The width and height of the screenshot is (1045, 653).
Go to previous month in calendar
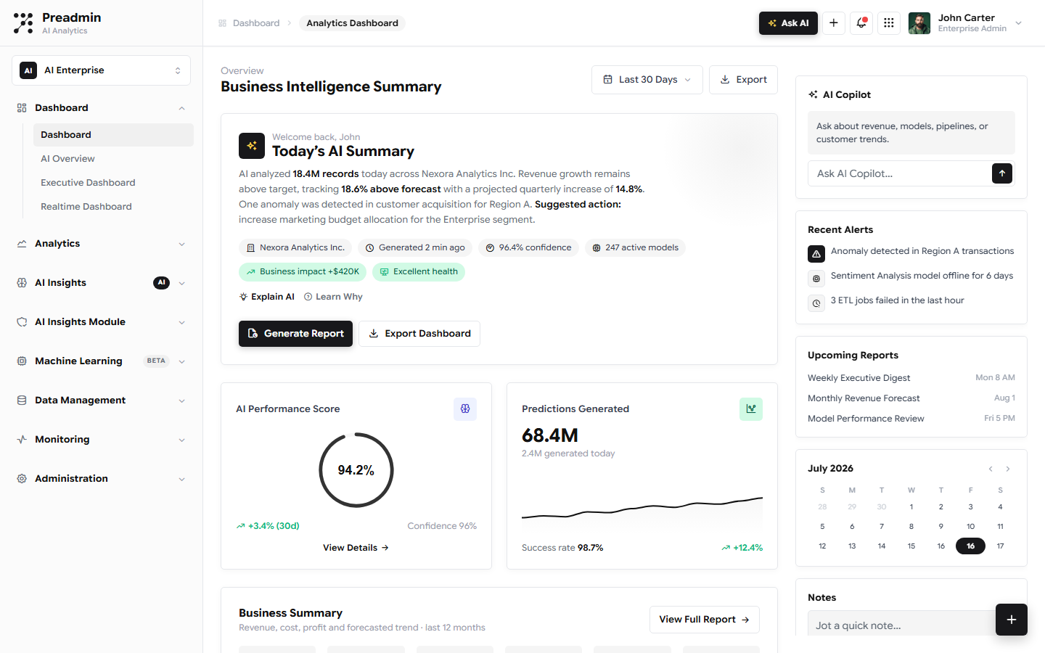click(x=991, y=469)
